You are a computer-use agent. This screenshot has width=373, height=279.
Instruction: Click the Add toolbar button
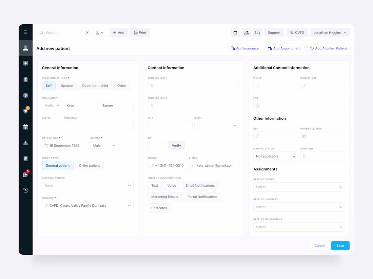pyautogui.click(x=118, y=32)
